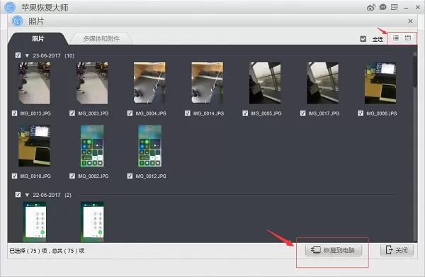
Task: Click the Weibo icon in title bar
Action: pos(370,7)
